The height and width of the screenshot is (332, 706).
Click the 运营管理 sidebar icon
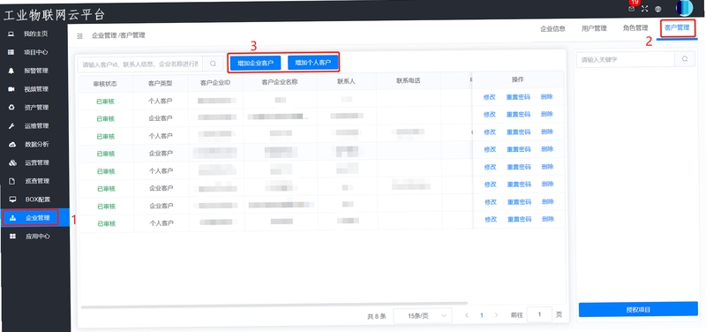pos(12,163)
